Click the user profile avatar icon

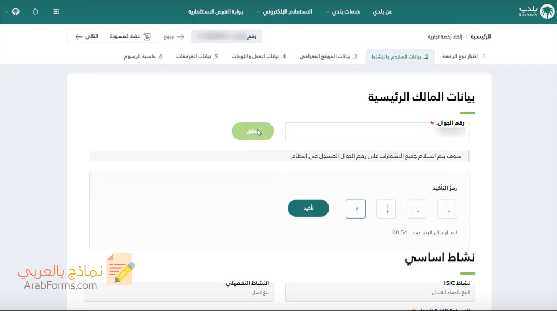click(x=16, y=12)
